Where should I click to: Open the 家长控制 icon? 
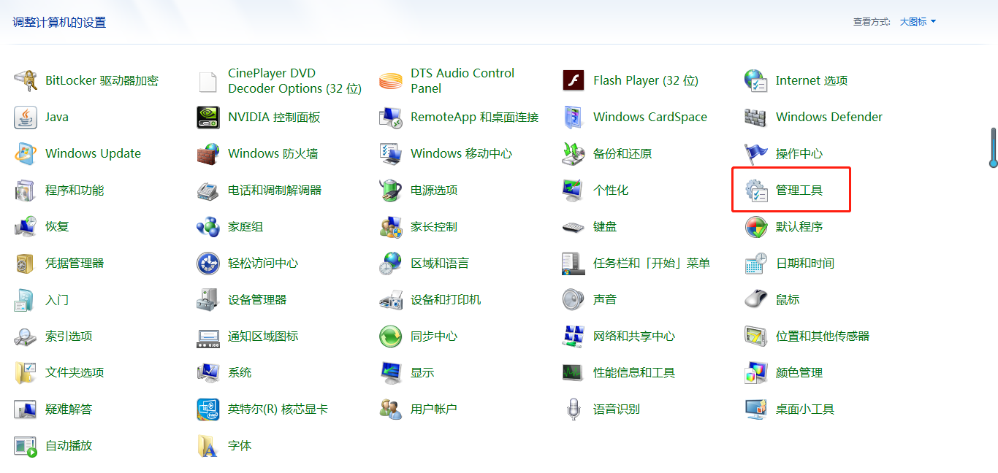391,226
